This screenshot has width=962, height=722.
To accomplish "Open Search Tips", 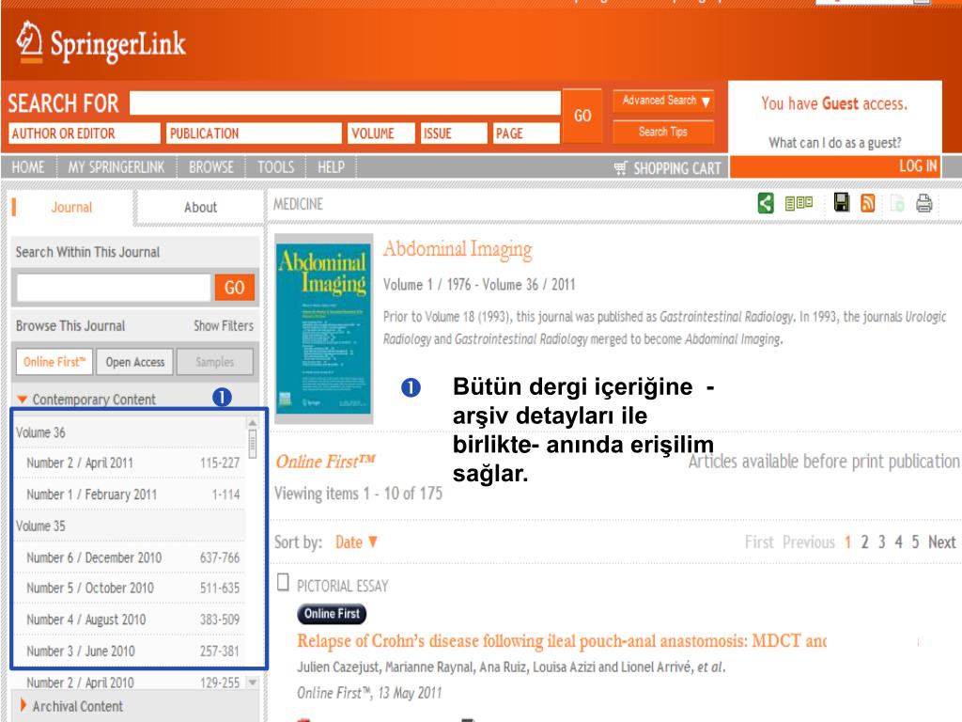I will 663,132.
